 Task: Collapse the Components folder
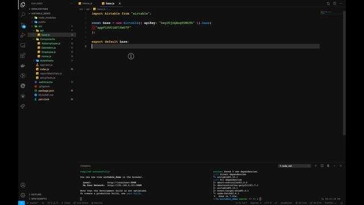point(47,39)
